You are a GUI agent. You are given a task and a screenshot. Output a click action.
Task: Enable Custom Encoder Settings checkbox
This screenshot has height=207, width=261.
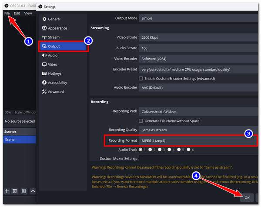tap(141, 79)
